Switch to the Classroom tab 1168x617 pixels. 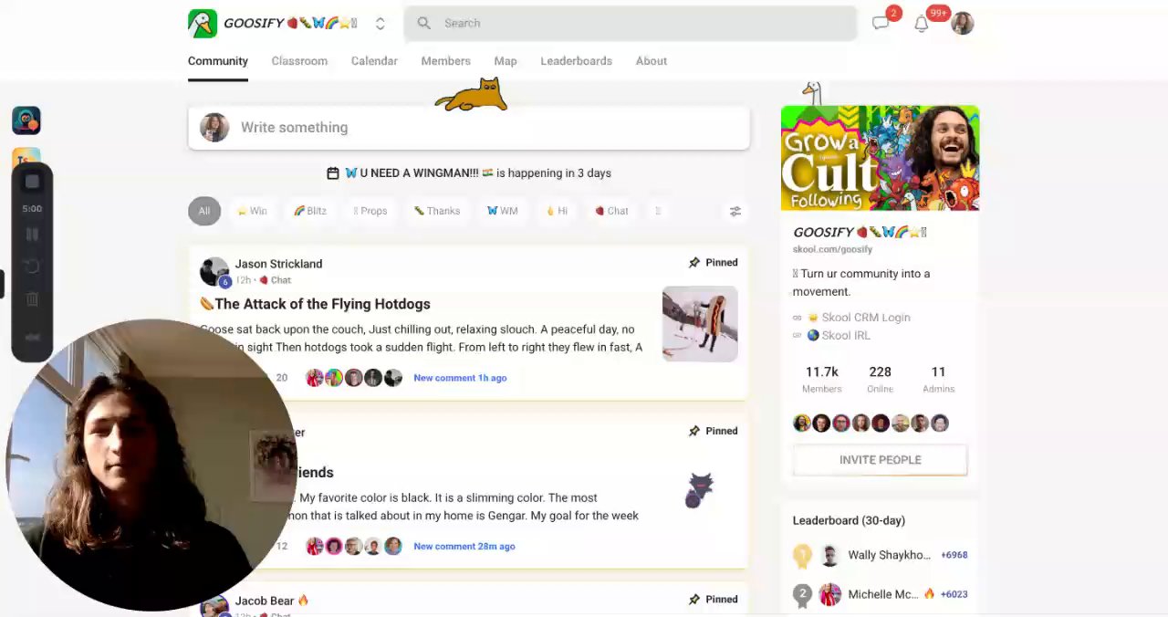pyautogui.click(x=299, y=61)
